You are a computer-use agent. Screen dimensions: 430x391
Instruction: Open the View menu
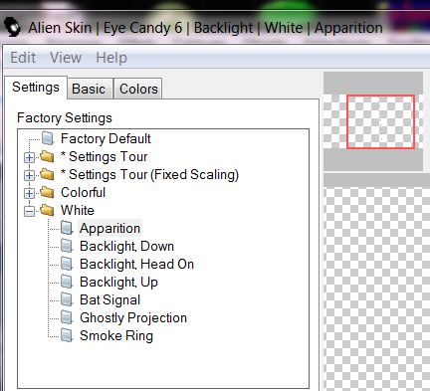pos(66,58)
